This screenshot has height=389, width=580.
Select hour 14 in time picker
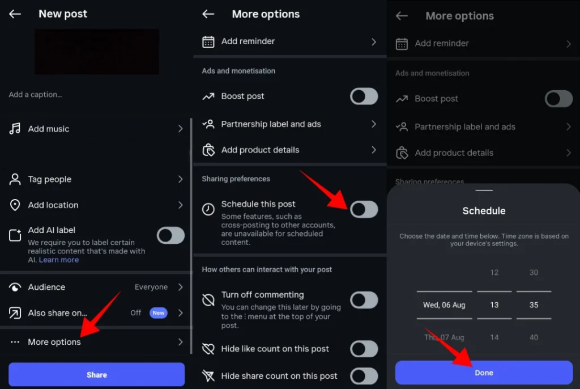(494, 337)
